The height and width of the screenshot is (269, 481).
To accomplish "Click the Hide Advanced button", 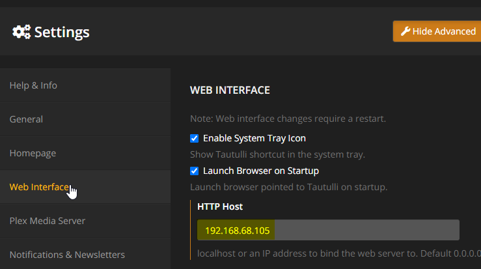I will (437, 31).
